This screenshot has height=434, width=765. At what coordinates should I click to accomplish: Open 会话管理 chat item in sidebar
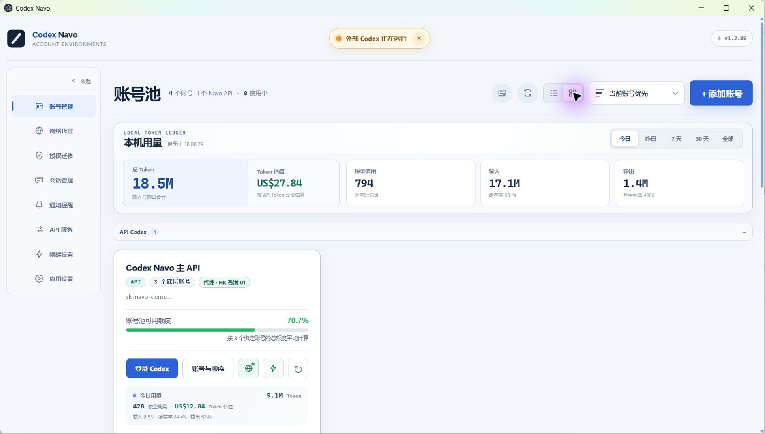tap(54, 180)
